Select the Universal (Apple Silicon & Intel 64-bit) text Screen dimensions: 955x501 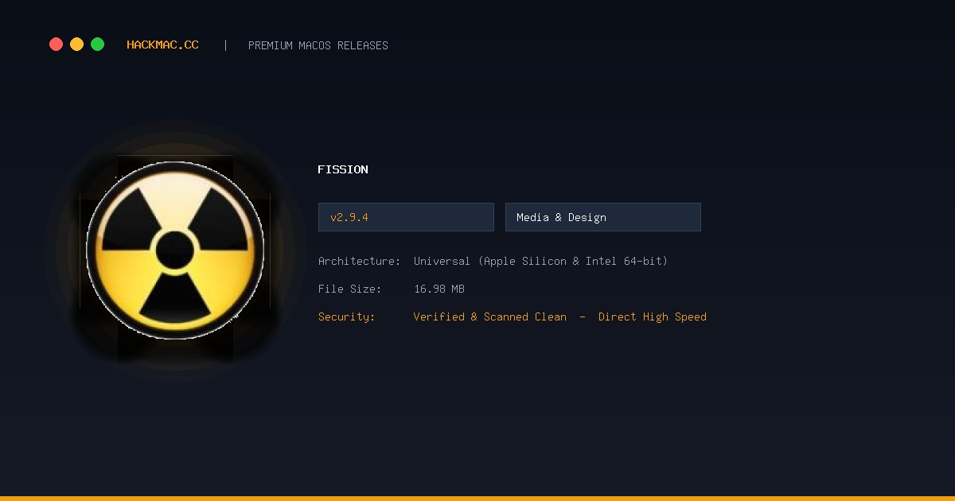coord(540,261)
